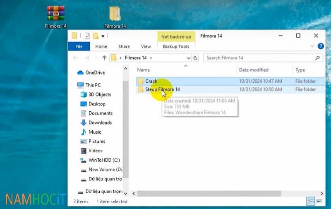Viewport: 331px width, 209px height.
Task: Click the horizontal scrollbar right arrow
Action: coord(322,193)
